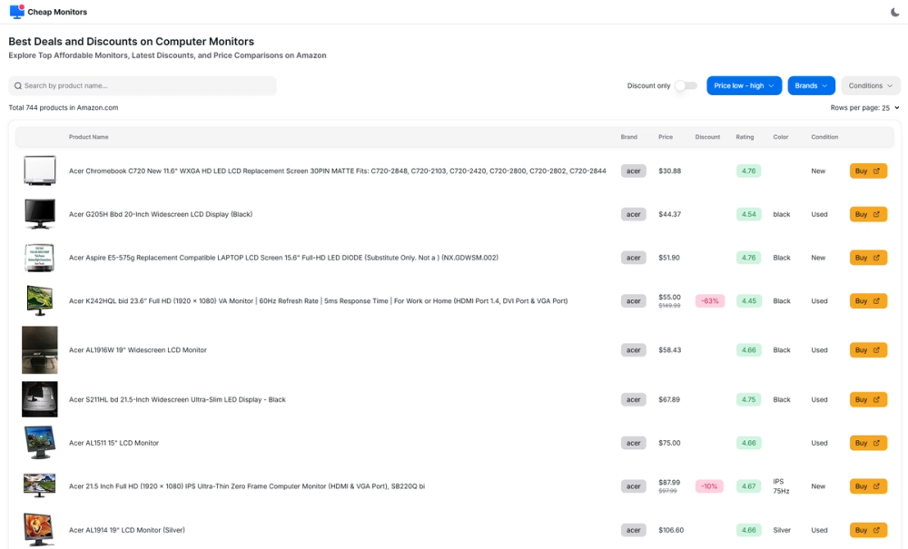The image size is (908, 549).
Task: Click IPS 75Hz color value
Action: [781, 486]
